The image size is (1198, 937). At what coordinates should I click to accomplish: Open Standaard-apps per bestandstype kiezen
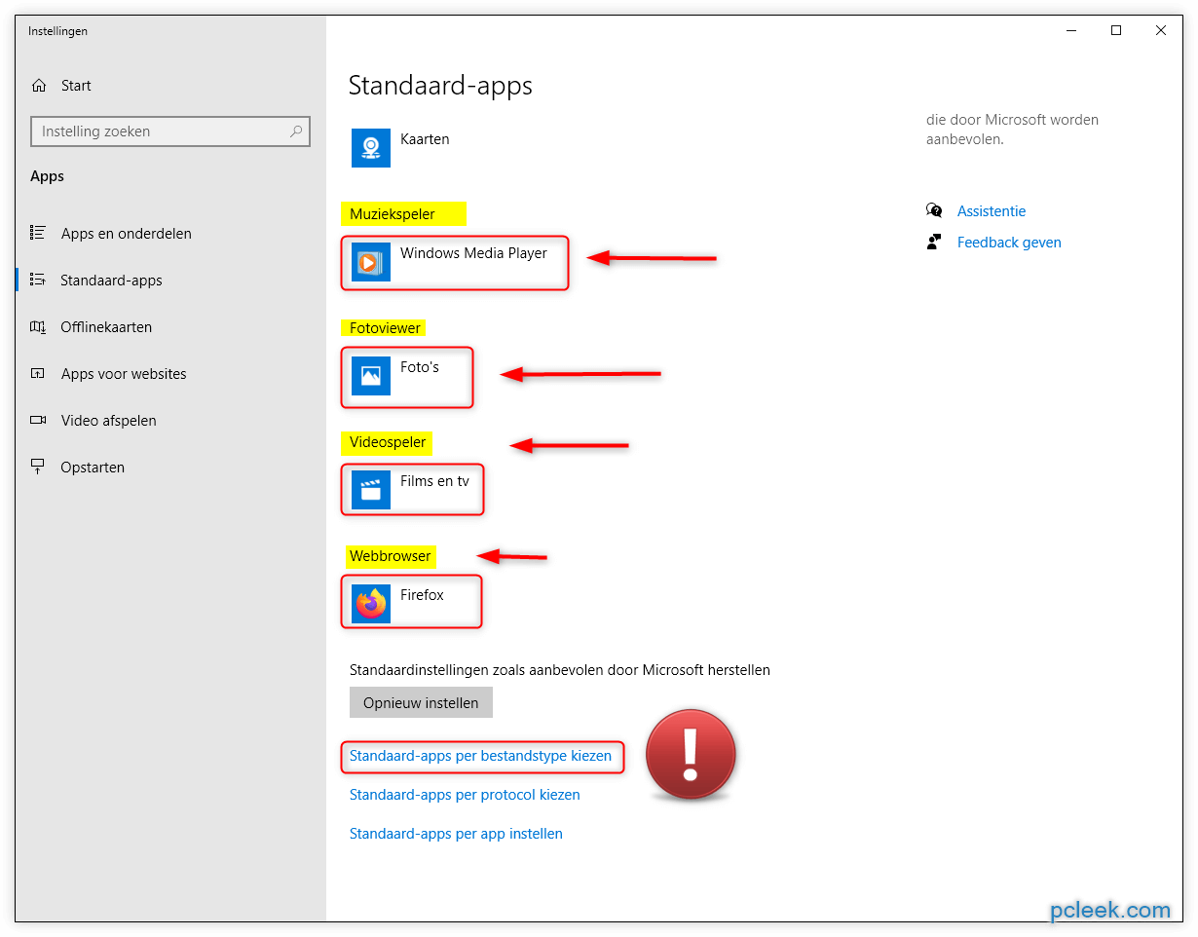click(480, 756)
